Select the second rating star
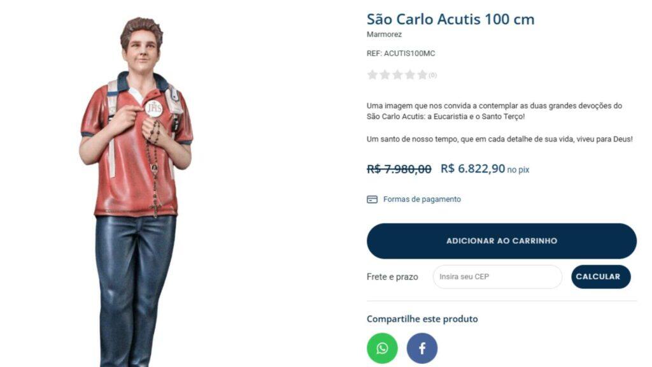Screen dimensions: 652x367 coord(385,75)
